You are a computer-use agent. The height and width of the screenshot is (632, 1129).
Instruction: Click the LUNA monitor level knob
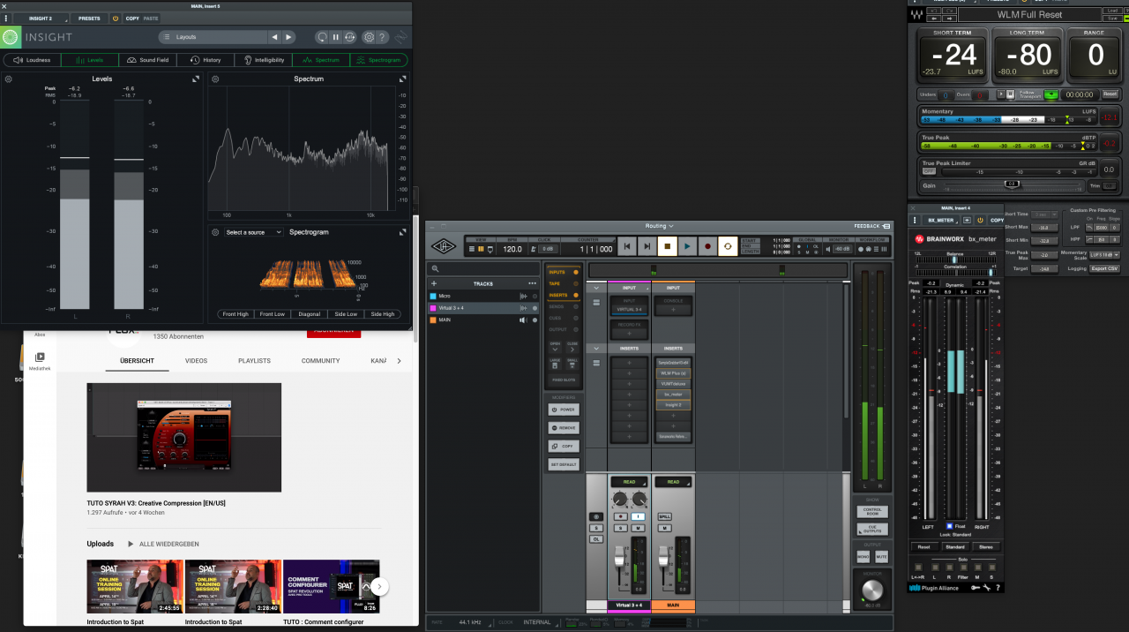coord(871,590)
